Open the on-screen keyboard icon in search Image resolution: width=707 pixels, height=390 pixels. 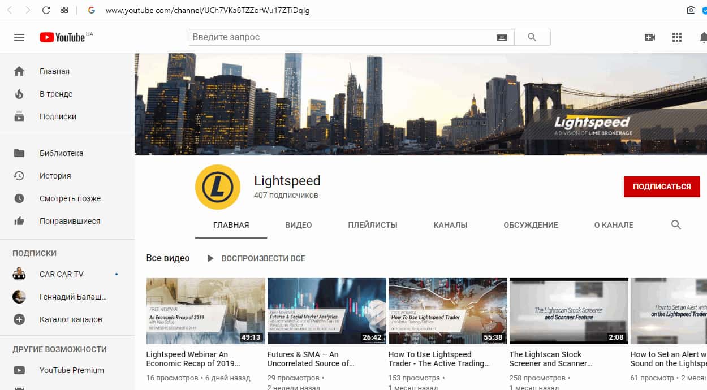point(502,37)
